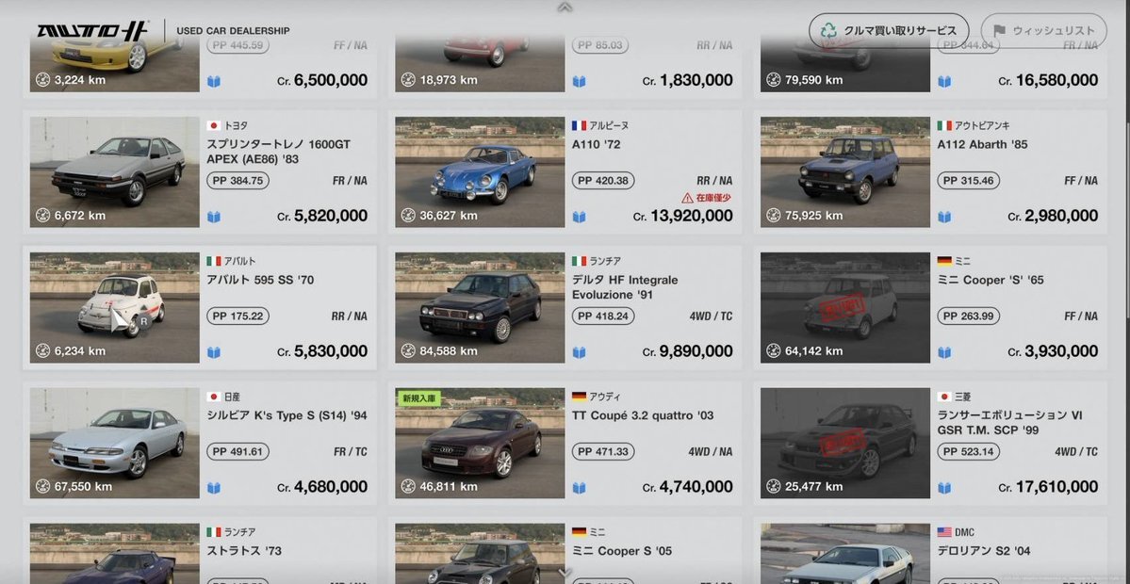Click the blue book icon on Alpine A110 '72 card
The width and height of the screenshot is (1130, 584).
point(580,217)
